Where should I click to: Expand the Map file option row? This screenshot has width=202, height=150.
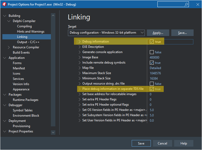click(x=80, y=68)
